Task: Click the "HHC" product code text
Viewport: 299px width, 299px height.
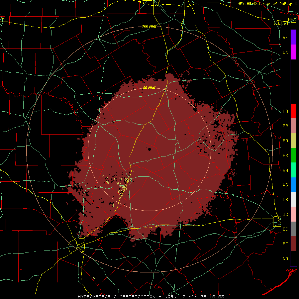Action: (292, 20)
